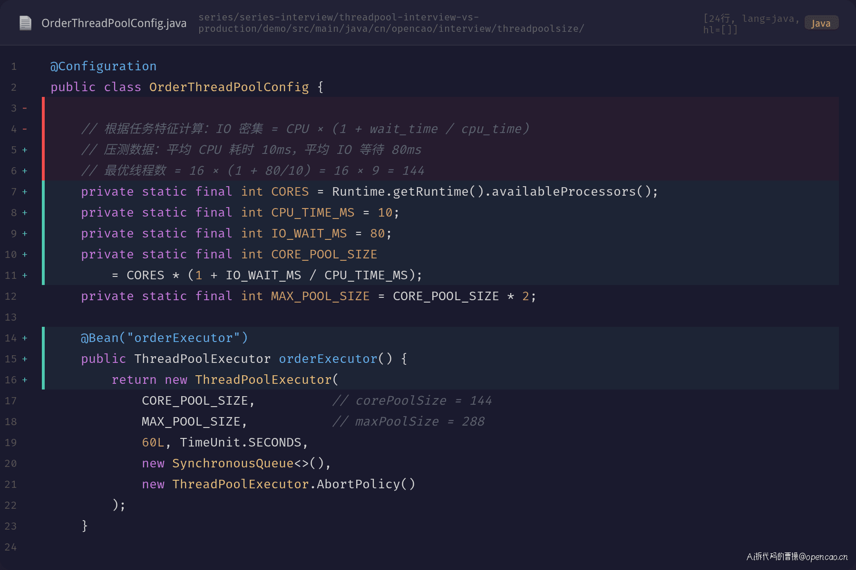Image resolution: width=856 pixels, height=570 pixels.
Task: Click the minus diff marker on line 4
Action: [x=25, y=129]
